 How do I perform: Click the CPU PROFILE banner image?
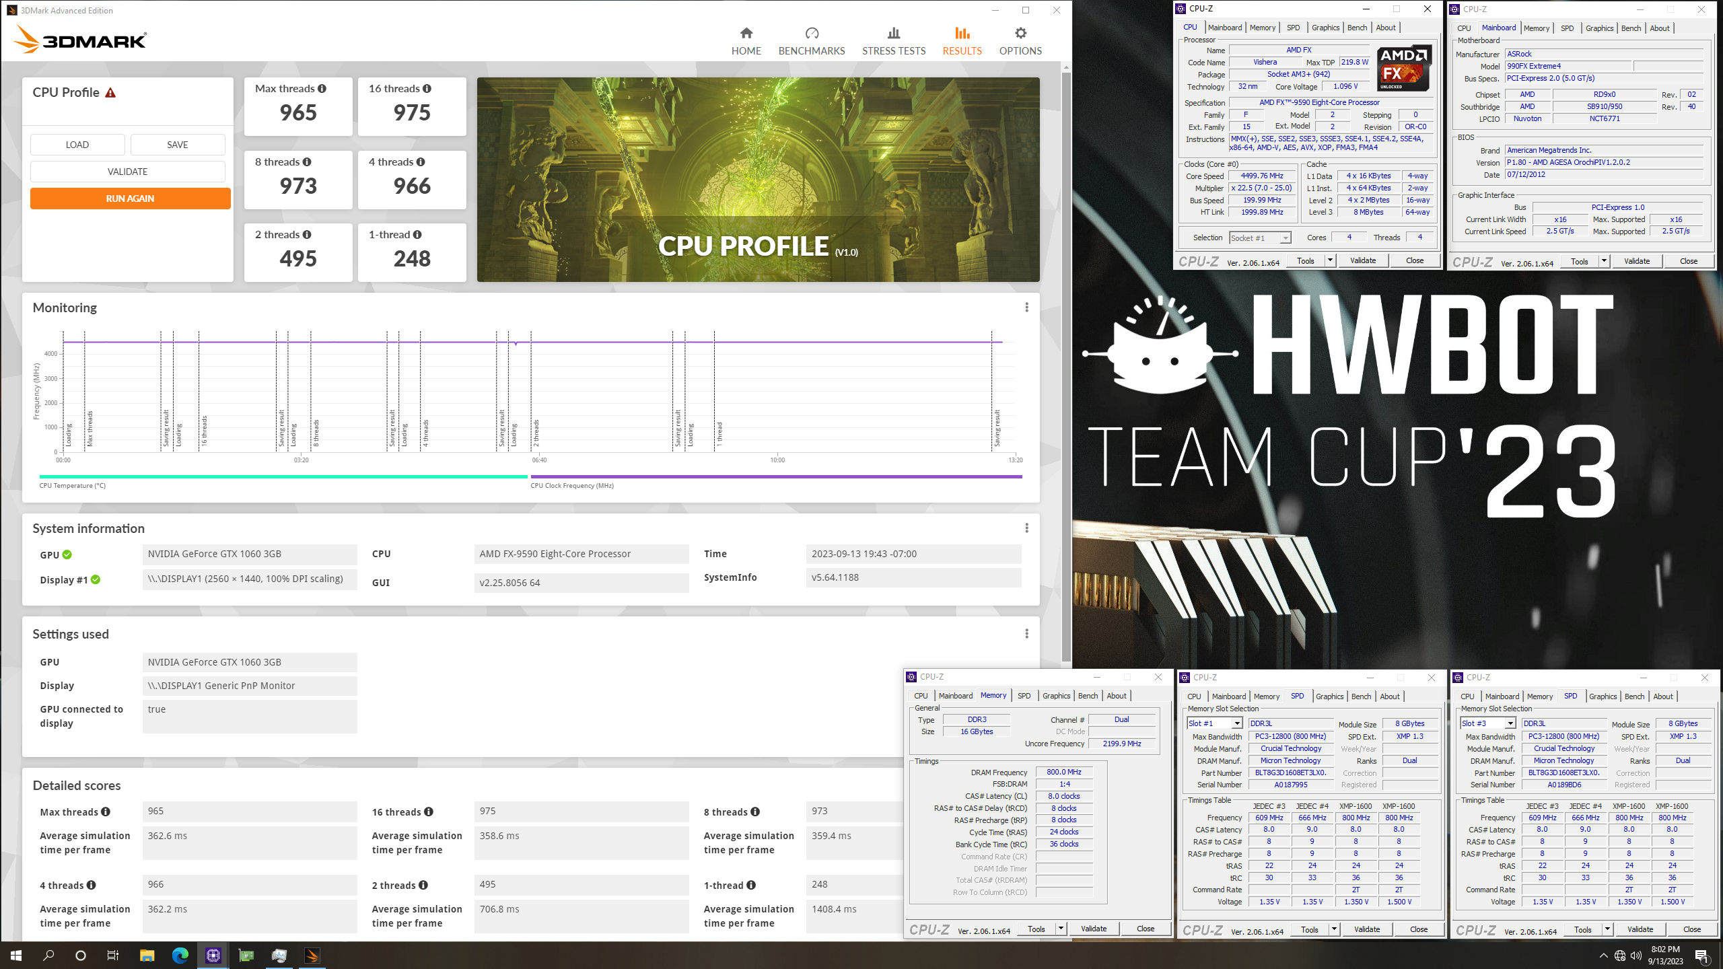(x=758, y=180)
